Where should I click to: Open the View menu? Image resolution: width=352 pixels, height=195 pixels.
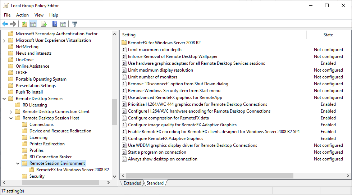(39, 15)
